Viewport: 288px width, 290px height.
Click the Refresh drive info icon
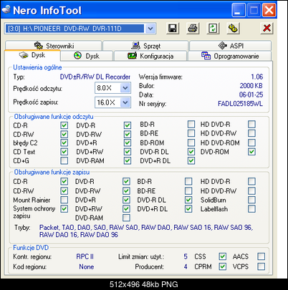213,29
